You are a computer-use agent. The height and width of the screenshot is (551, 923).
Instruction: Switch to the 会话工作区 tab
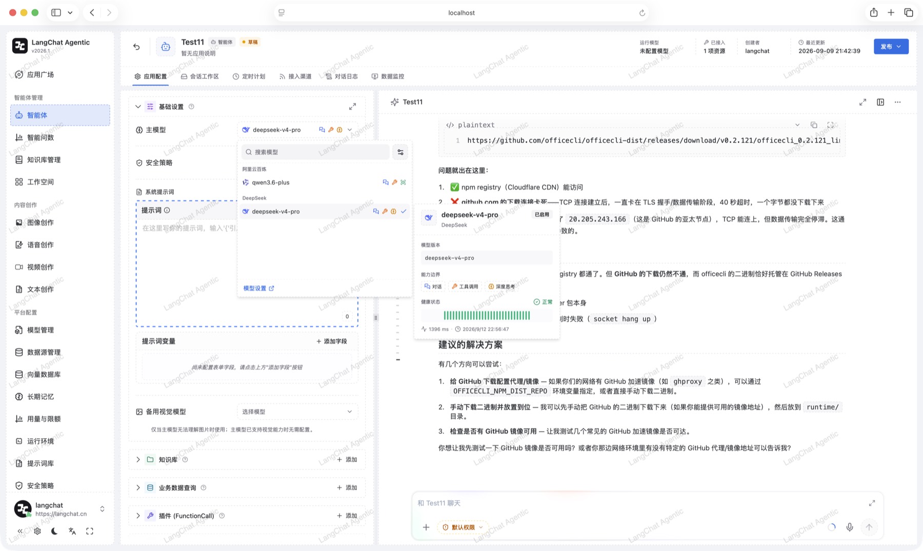200,76
